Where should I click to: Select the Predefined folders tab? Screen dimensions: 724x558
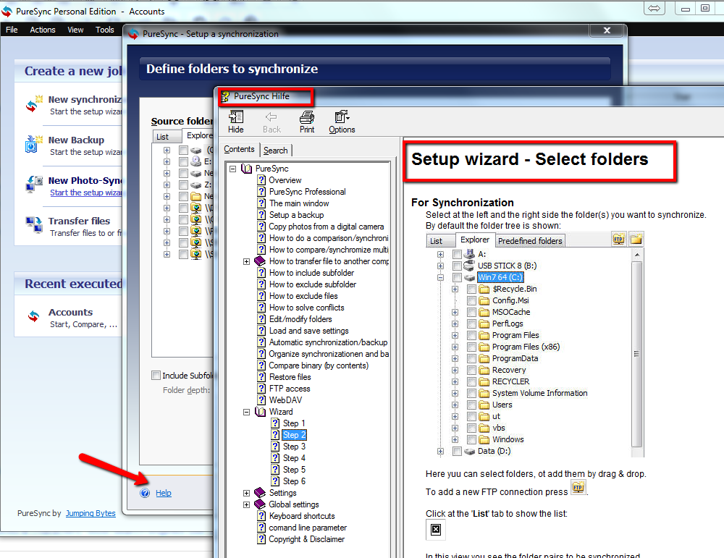coord(530,240)
